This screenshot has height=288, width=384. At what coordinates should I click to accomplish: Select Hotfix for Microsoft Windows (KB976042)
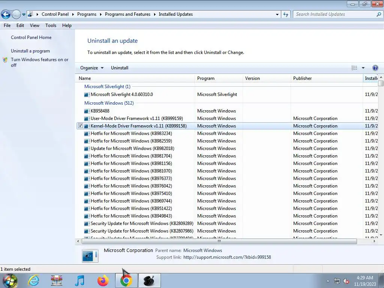pyautogui.click(x=131, y=186)
